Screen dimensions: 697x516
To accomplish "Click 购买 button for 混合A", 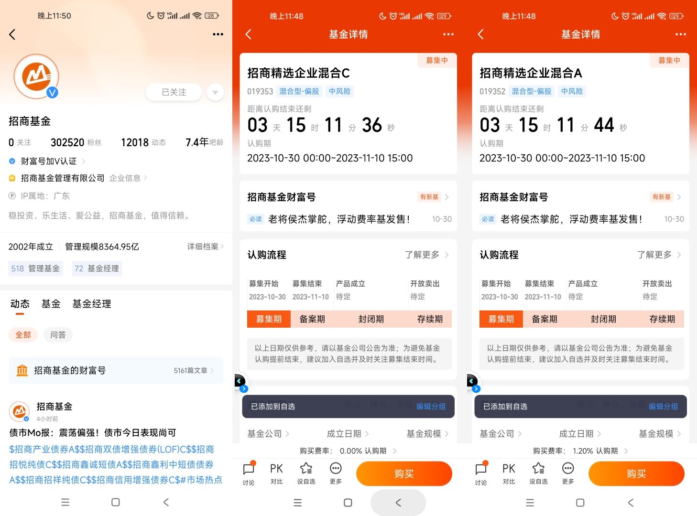I will (636, 473).
